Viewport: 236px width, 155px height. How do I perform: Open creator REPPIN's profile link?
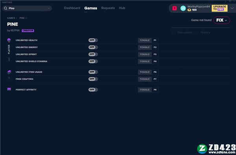tap(15, 30)
